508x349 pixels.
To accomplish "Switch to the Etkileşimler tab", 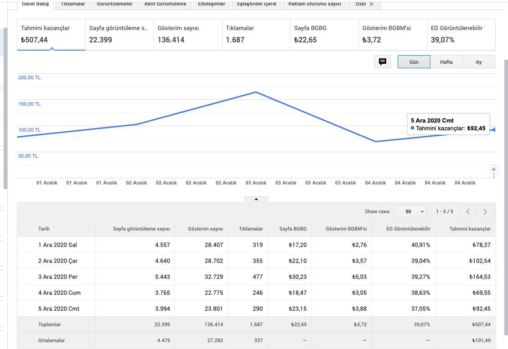I will [212, 4].
